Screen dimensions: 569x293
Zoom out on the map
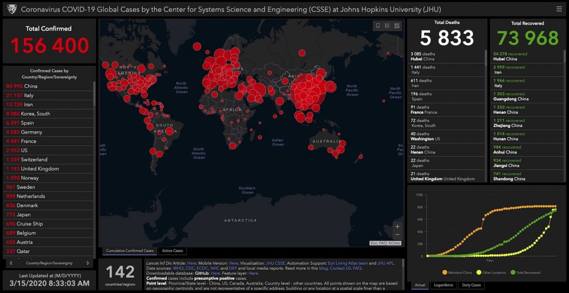(397, 234)
